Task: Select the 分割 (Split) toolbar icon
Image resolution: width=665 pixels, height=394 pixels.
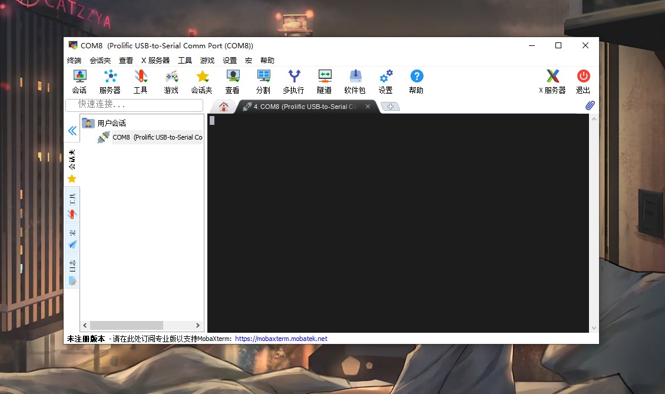Action: tap(263, 82)
